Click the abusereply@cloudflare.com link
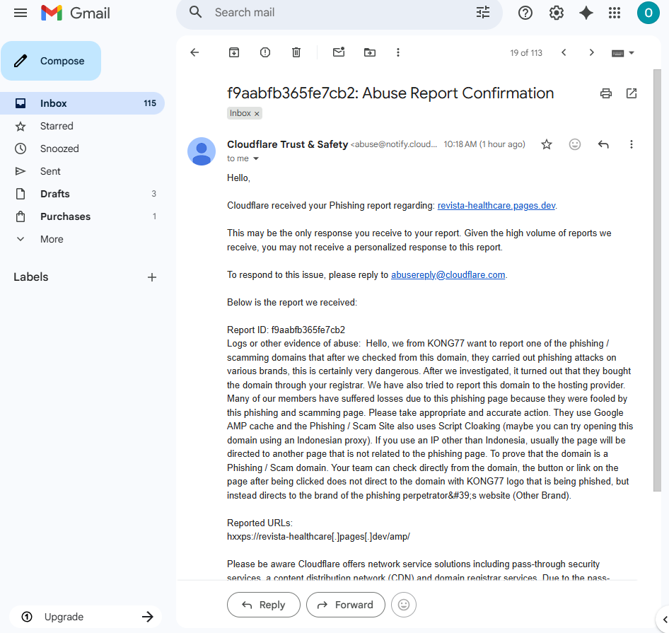The width and height of the screenshot is (669, 633). (448, 275)
